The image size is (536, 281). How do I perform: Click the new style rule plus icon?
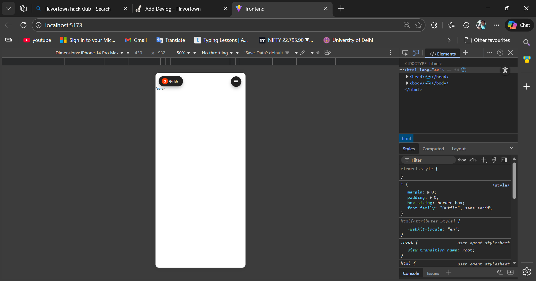tap(484, 160)
